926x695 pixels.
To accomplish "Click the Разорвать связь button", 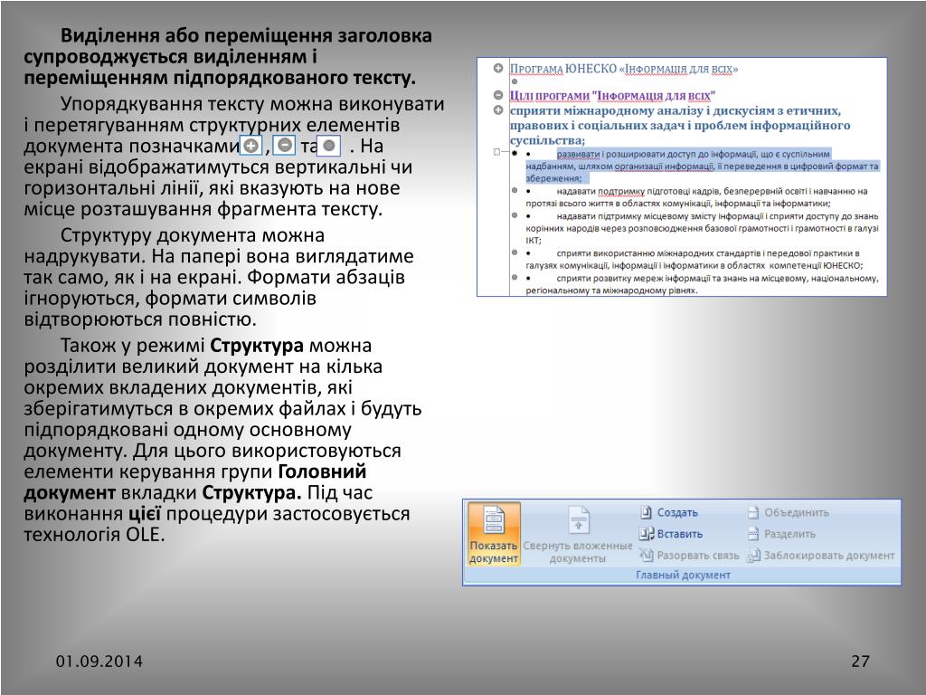I will point(690,555).
